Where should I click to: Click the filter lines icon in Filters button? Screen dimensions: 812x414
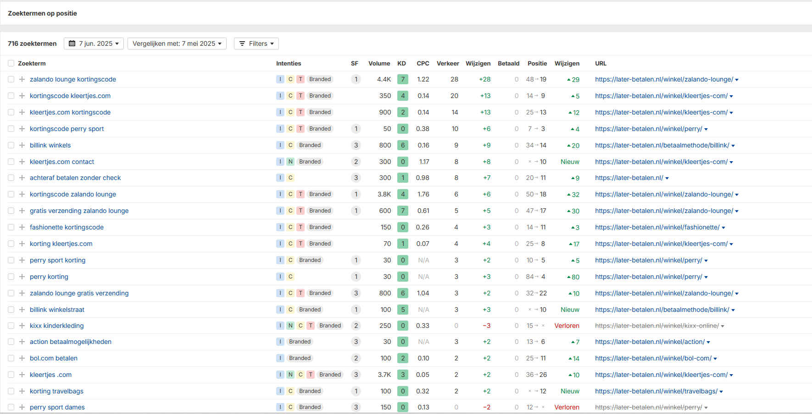[242, 44]
